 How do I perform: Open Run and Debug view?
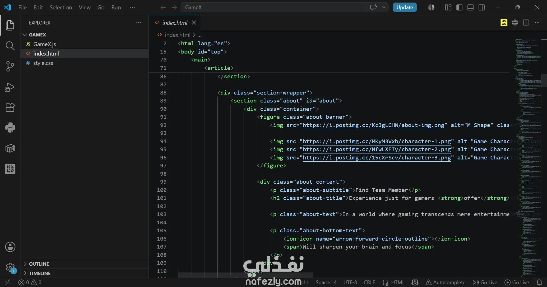click(x=10, y=87)
